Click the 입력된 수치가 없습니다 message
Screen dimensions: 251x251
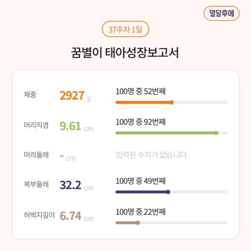[x=152, y=155]
